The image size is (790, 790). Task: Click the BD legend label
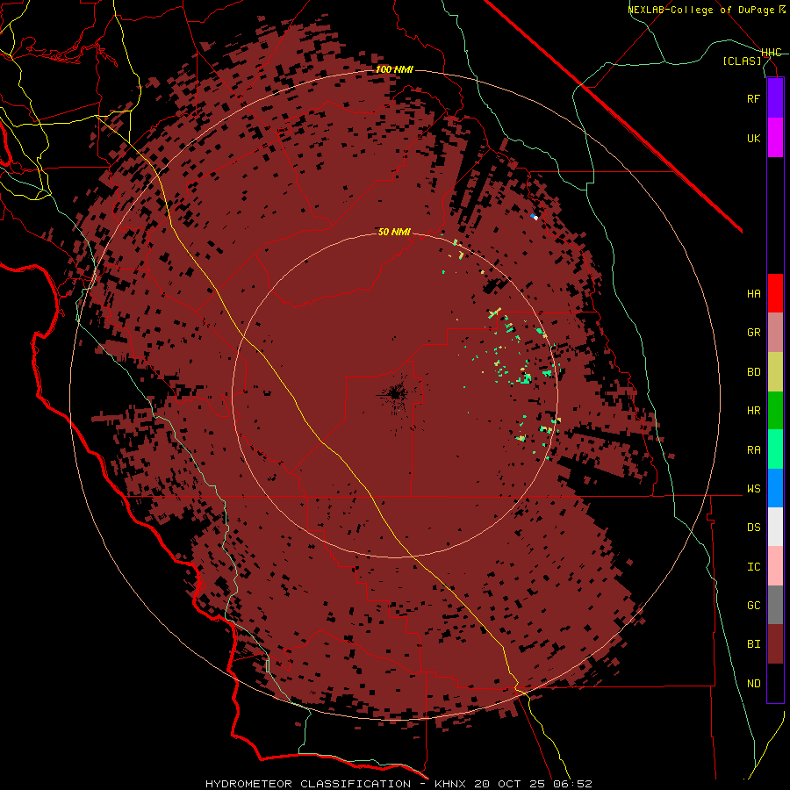click(753, 372)
